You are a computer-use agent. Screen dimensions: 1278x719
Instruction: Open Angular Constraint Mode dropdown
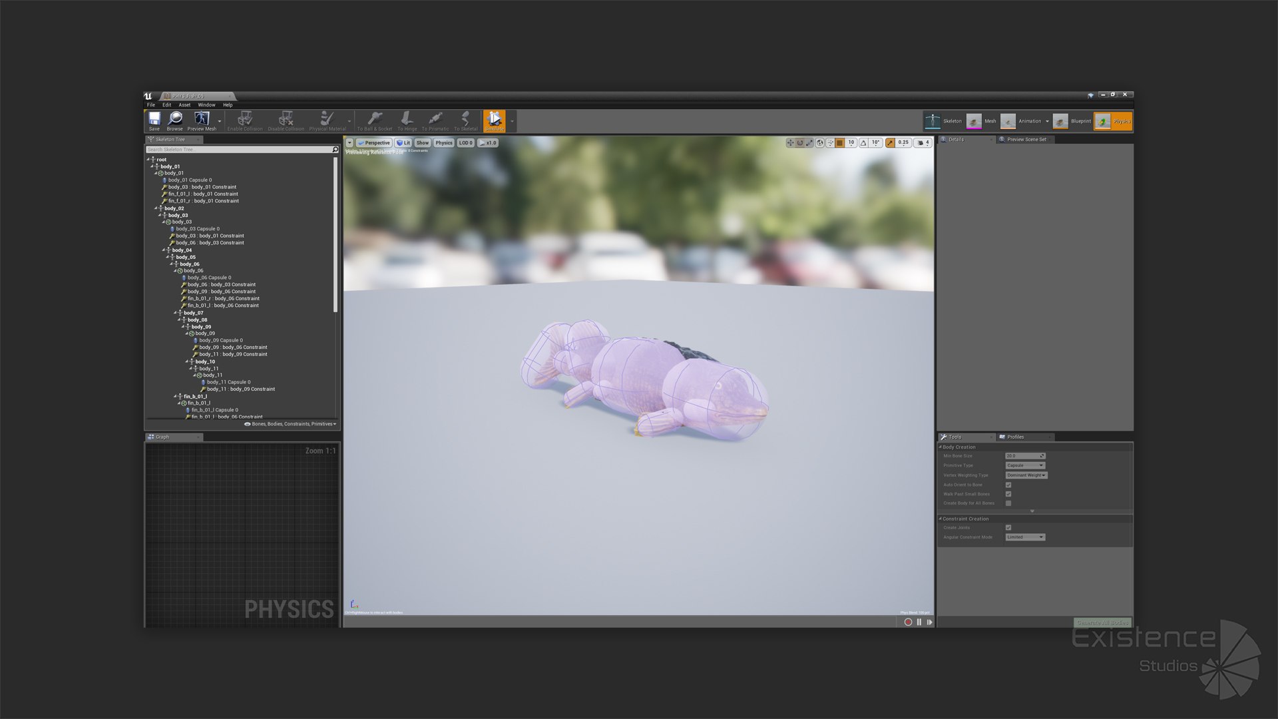(1025, 537)
